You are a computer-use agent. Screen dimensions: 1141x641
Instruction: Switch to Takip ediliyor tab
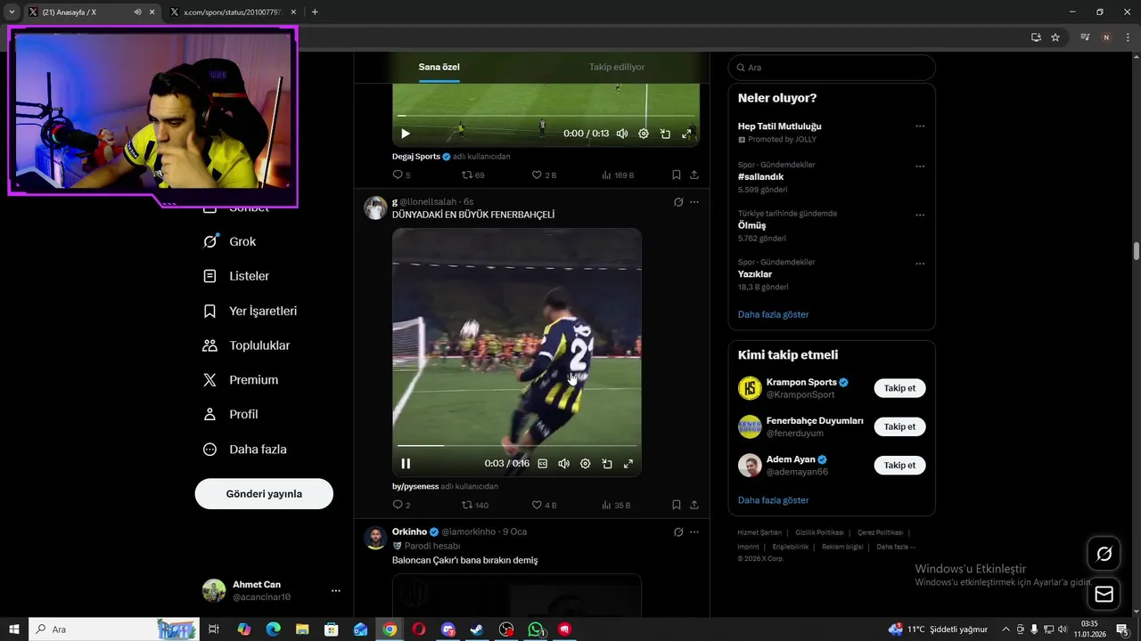point(617,67)
